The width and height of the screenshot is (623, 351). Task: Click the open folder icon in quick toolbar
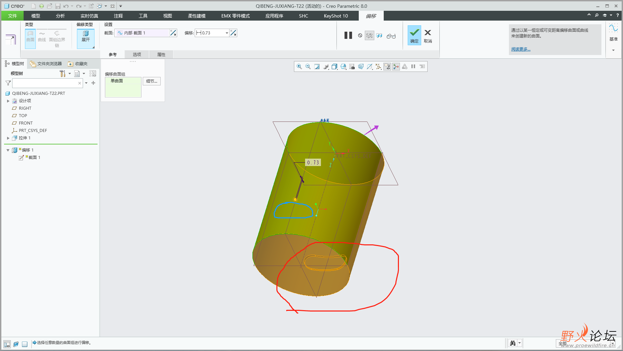click(50, 6)
